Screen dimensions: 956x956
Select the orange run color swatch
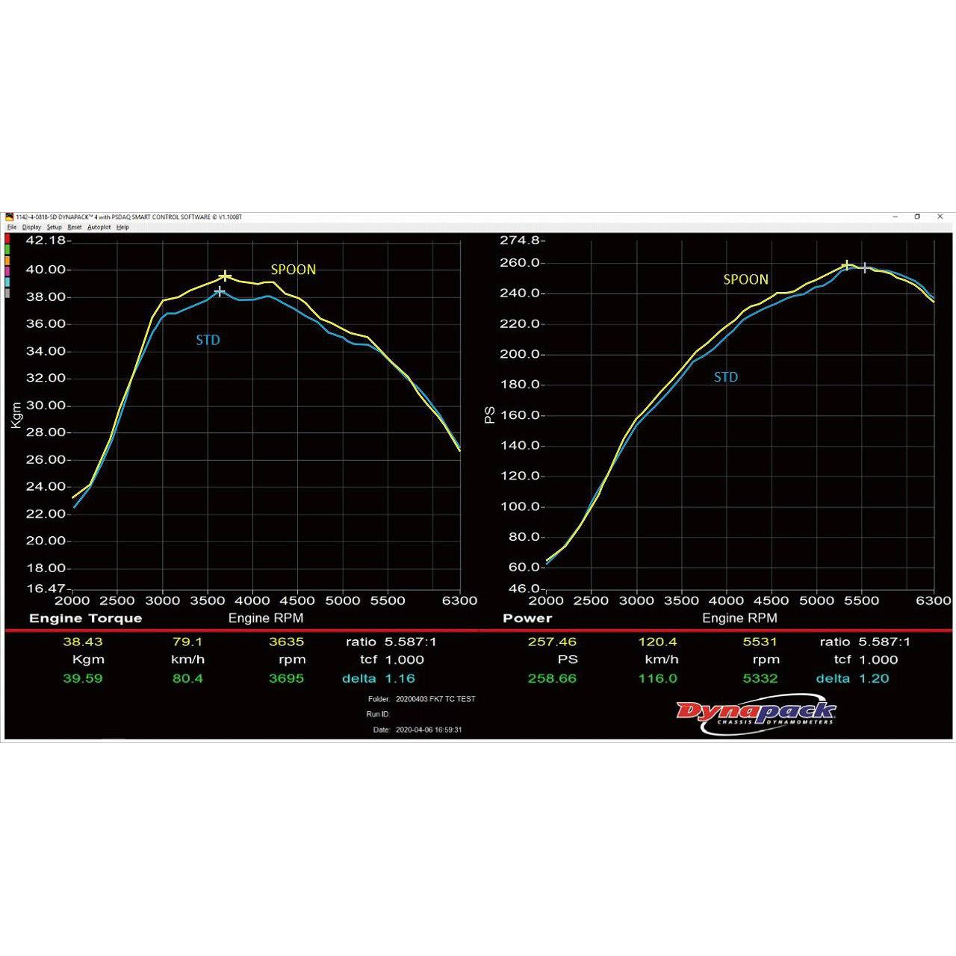(7, 261)
